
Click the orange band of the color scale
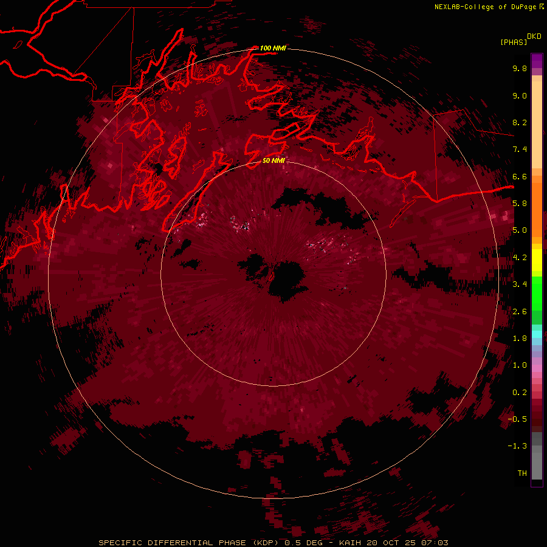pyautogui.click(x=537, y=209)
